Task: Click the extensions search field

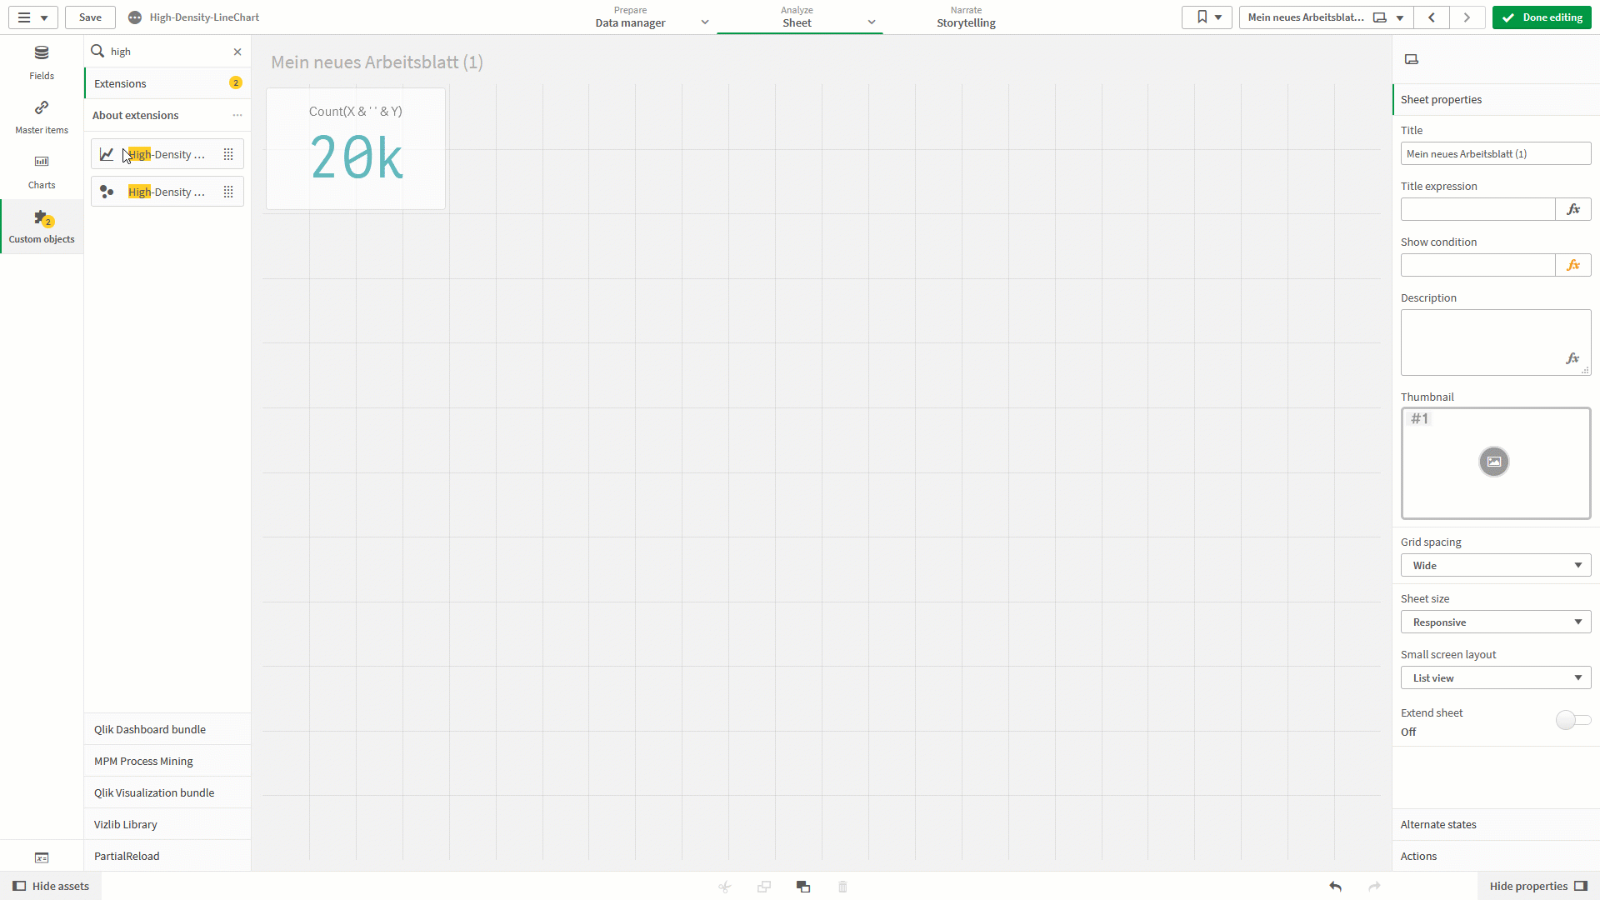Action: tap(158, 51)
